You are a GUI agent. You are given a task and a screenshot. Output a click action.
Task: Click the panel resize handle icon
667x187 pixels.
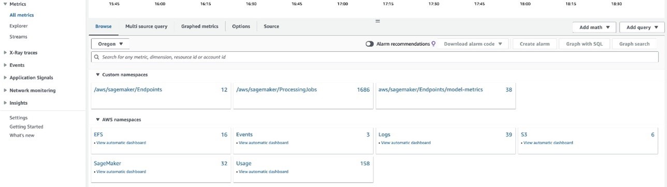pos(378,21)
